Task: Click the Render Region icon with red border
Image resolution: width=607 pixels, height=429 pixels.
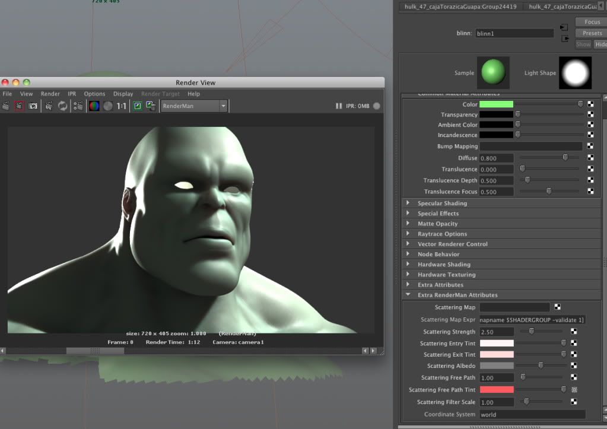Action: pyautogui.click(x=20, y=106)
